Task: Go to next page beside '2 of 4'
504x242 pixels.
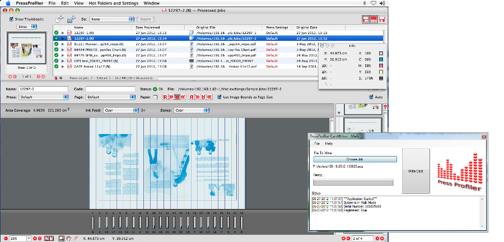Action: (x=377, y=239)
